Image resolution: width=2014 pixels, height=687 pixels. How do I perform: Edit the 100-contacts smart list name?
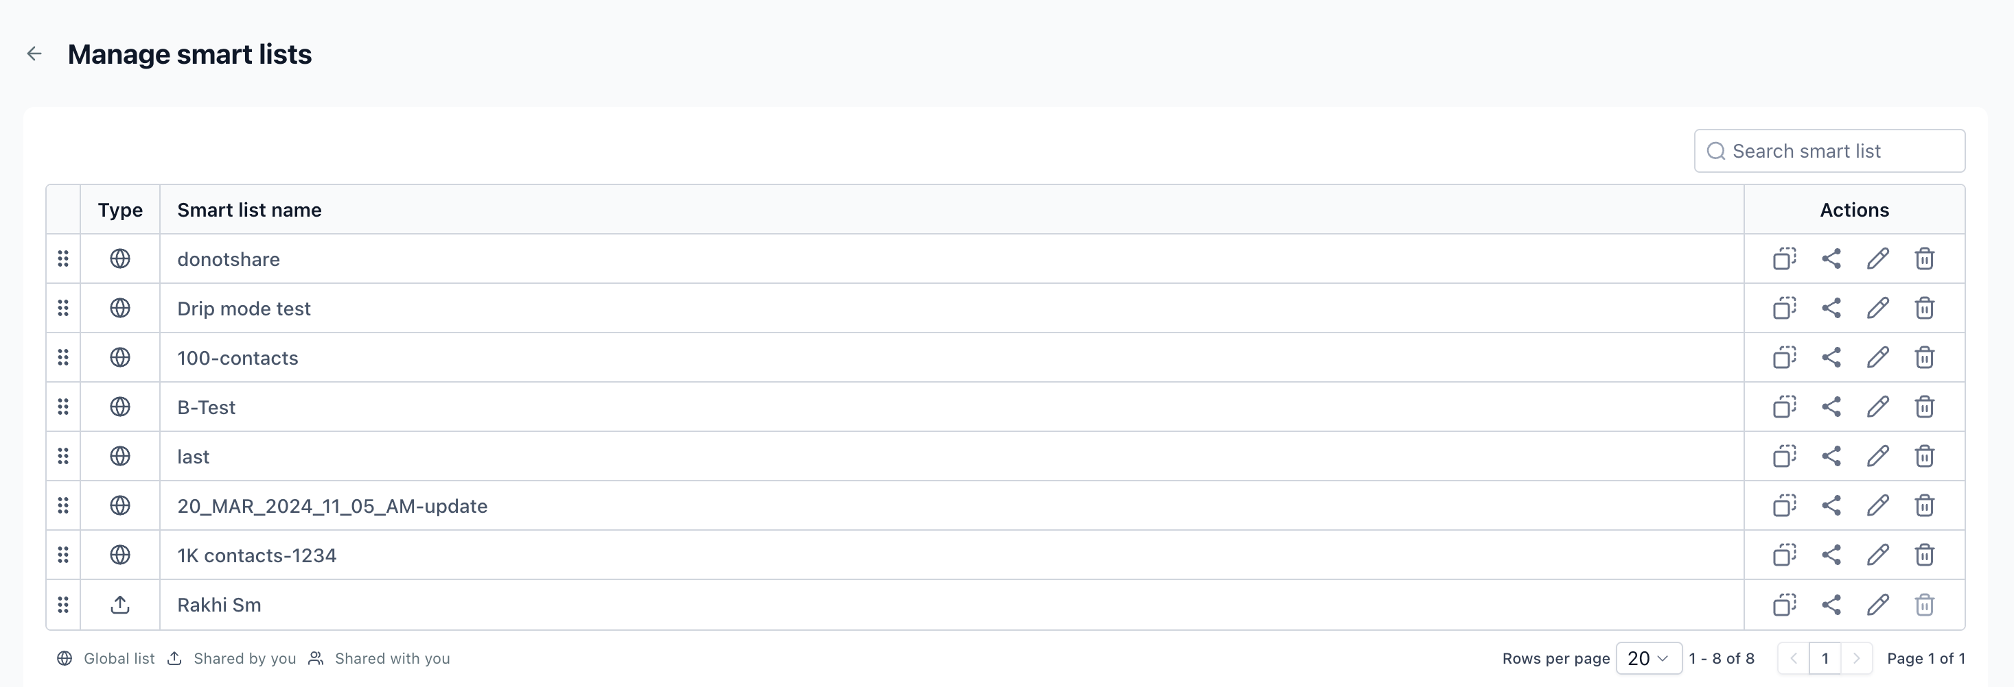(1878, 357)
